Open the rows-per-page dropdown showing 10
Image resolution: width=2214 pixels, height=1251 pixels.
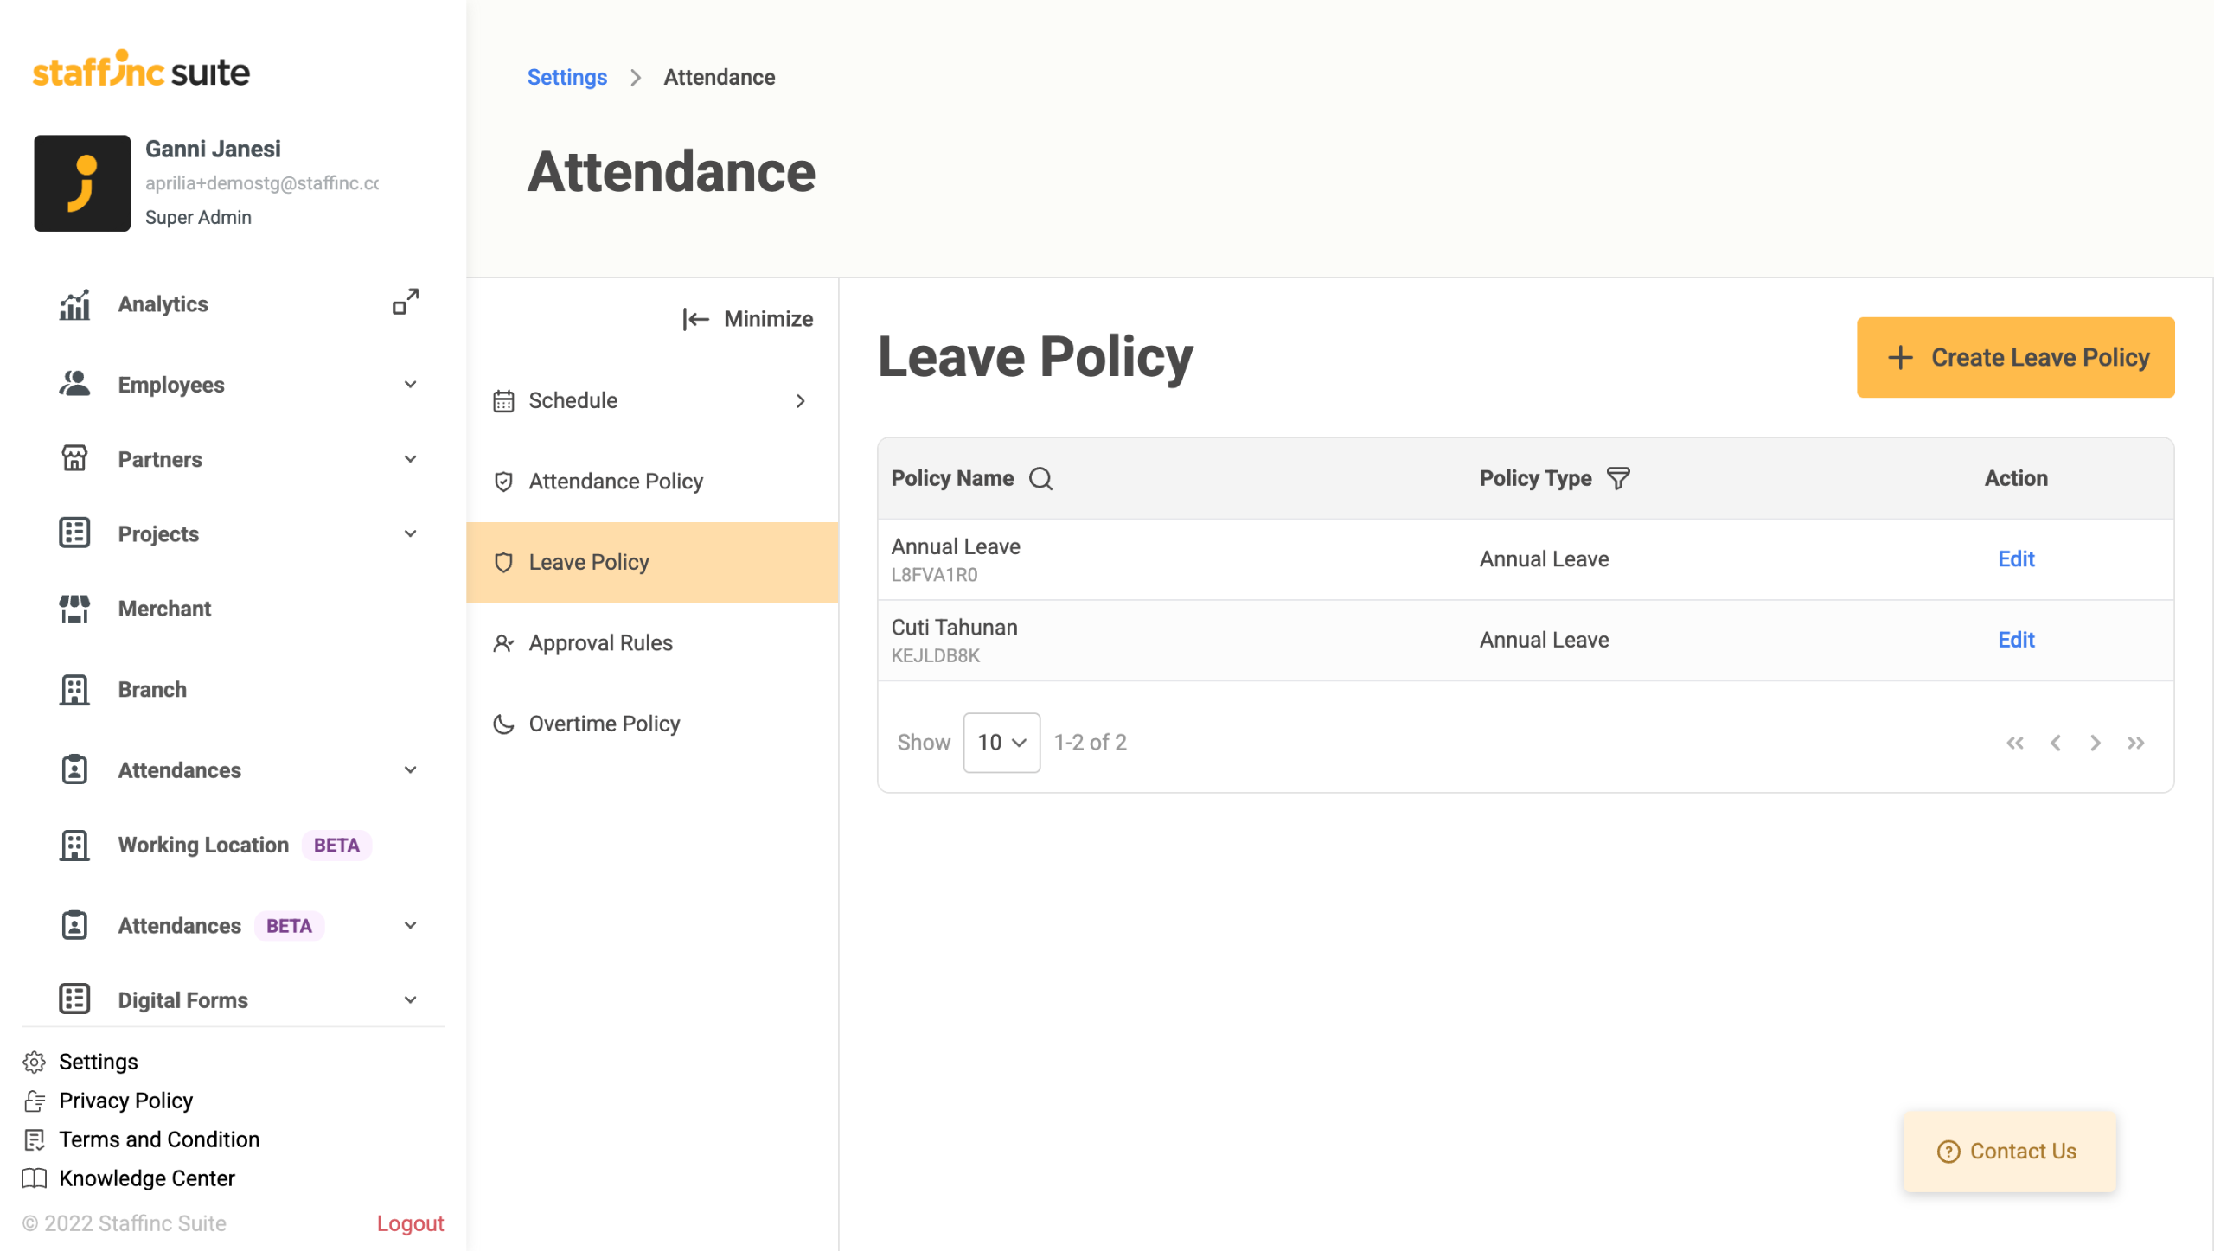1001,743
